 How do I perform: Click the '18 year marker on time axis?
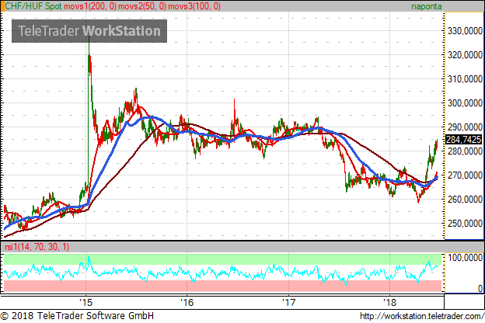pyautogui.click(x=389, y=302)
